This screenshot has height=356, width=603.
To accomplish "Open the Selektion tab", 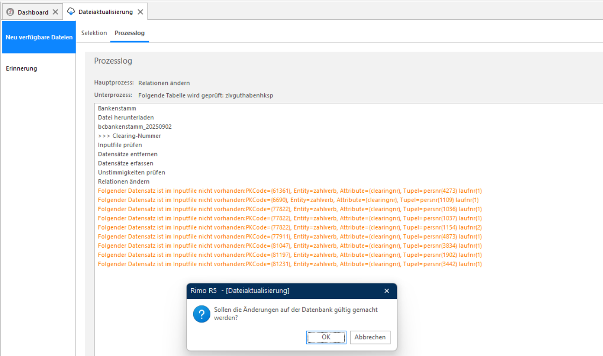I will [x=94, y=33].
